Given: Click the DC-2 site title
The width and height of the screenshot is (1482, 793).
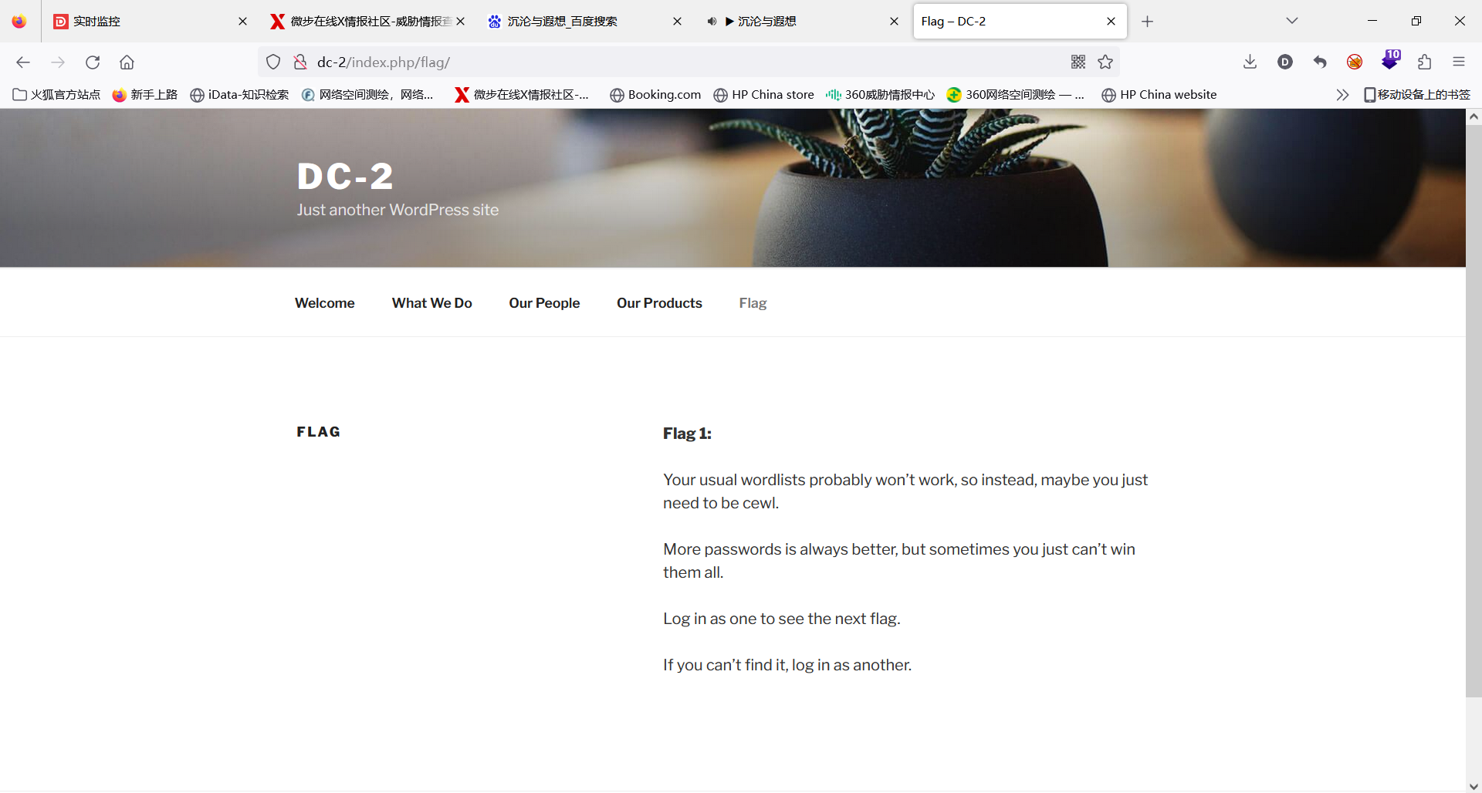Looking at the screenshot, I should pyautogui.click(x=345, y=177).
